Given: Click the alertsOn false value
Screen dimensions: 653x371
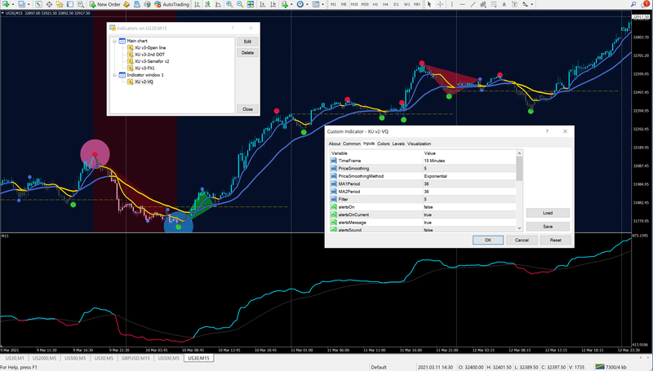Looking at the screenshot, I should coord(429,207).
